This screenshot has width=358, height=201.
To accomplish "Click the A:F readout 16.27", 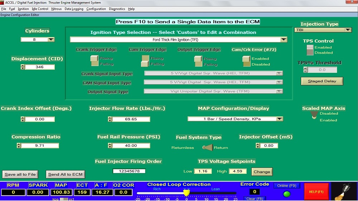I will (x=102, y=192).
